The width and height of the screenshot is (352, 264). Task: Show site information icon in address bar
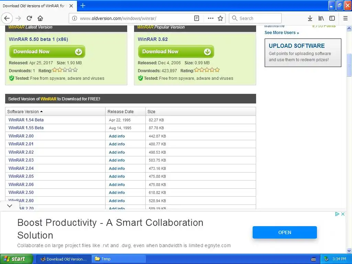pyautogui.click(x=75, y=19)
